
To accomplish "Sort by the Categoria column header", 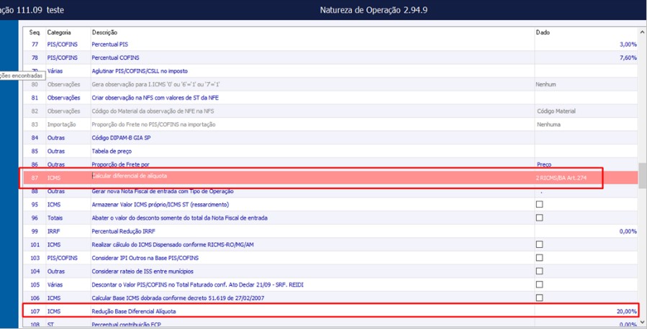I will [x=59, y=32].
